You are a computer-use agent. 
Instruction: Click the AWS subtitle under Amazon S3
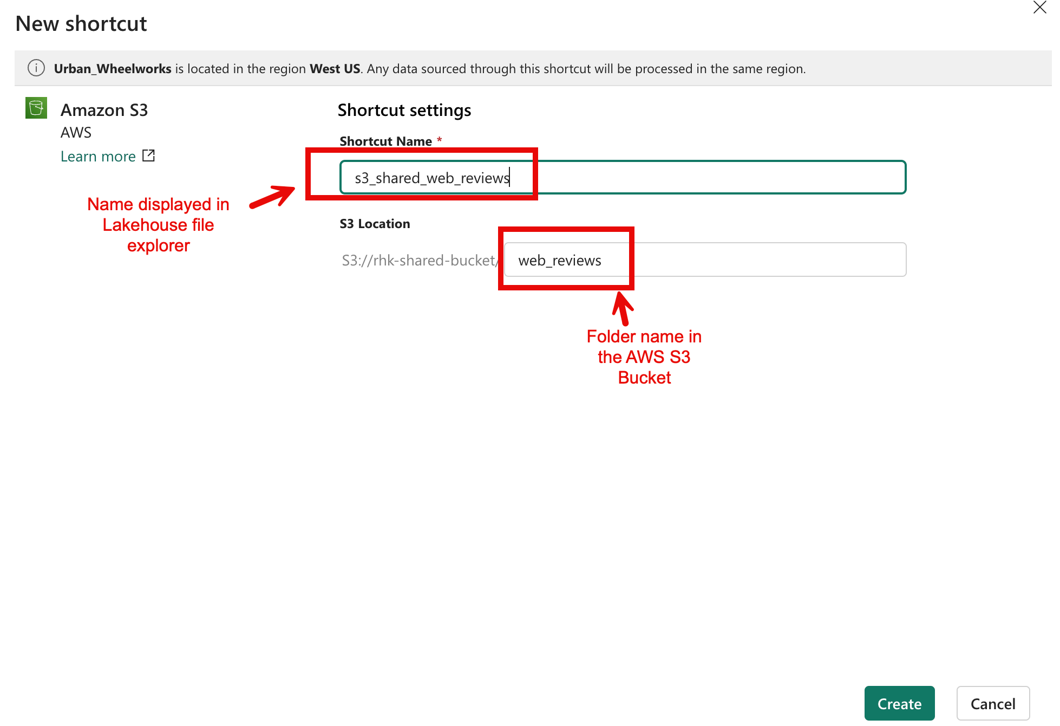(x=76, y=133)
